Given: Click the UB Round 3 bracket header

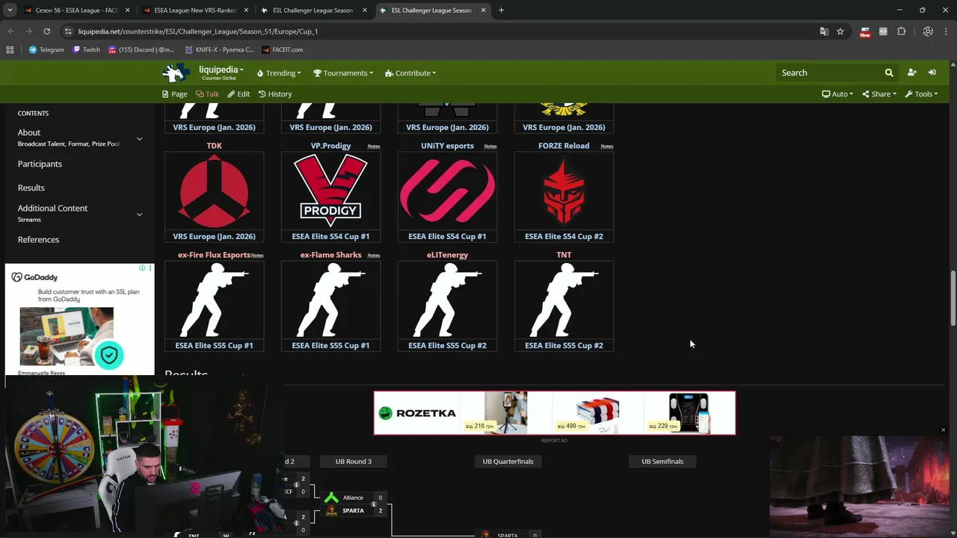Looking at the screenshot, I should [x=353, y=461].
